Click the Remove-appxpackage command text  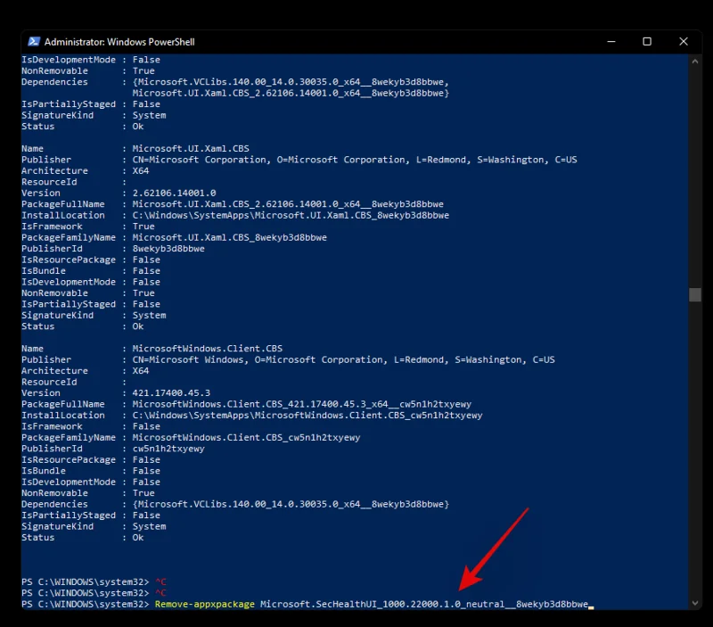click(204, 605)
